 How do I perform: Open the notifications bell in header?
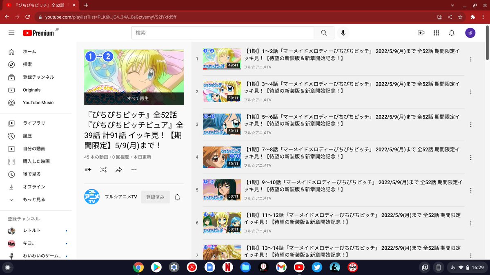click(452, 33)
